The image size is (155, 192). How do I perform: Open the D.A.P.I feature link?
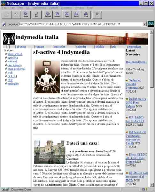pos(12,76)
